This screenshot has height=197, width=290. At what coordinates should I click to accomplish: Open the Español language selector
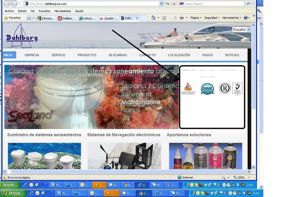click(x=241, y=29)
